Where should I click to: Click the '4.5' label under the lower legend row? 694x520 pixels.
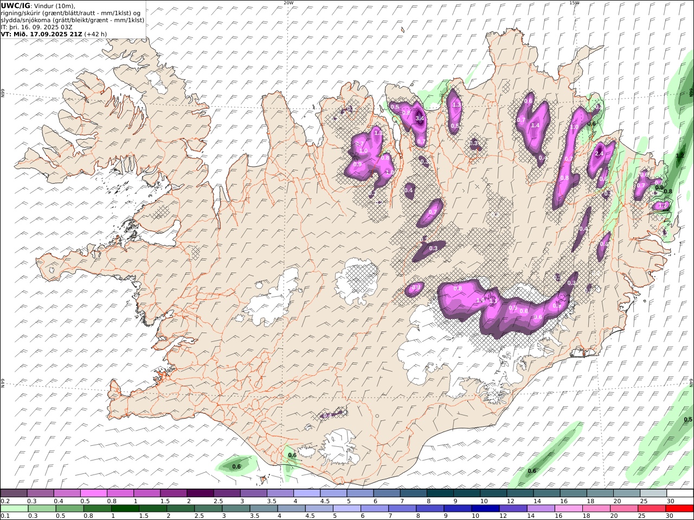[311, 516]
